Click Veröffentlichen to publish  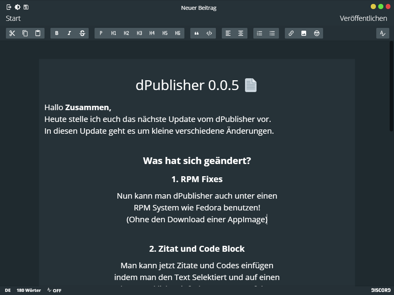point(363,18)
